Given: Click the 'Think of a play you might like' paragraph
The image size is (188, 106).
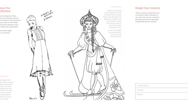Looking at the screenshot, I should coord(147,17).
